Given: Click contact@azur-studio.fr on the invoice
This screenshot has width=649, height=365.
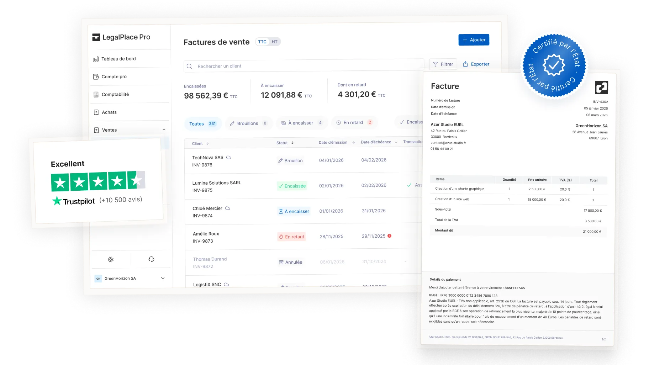Looking at the screenshot, I should [448, 143].
